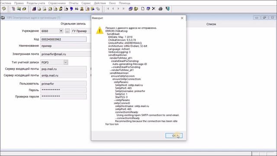
Task: Click the 'Architecture: Little Endian; 32-bit' line
Action: 128,46
